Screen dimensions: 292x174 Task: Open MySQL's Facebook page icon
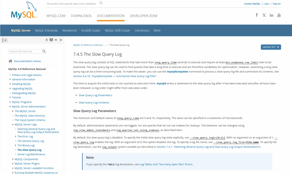(257, 15)
